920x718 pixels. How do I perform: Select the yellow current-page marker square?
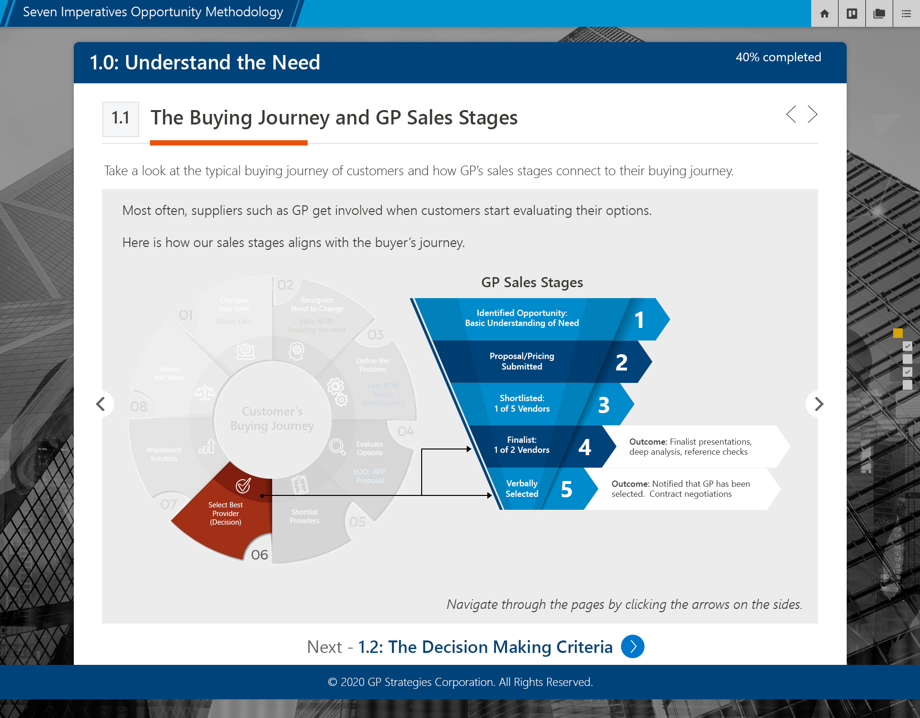coord(898,333)
